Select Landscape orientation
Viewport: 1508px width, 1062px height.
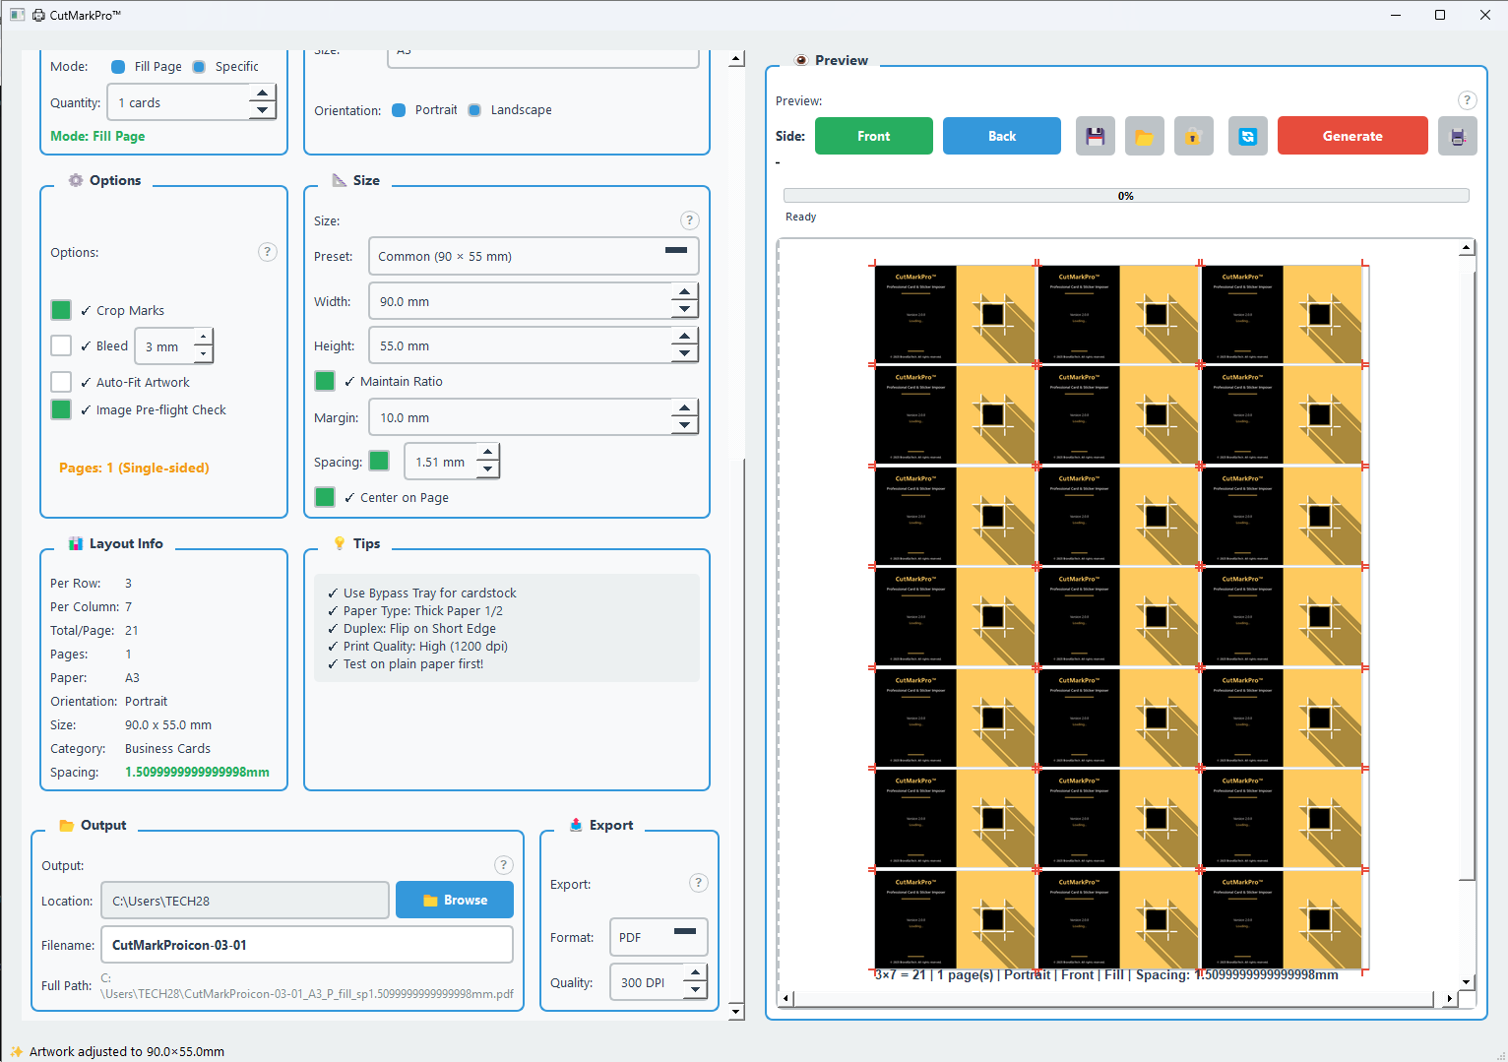[475, 110]
